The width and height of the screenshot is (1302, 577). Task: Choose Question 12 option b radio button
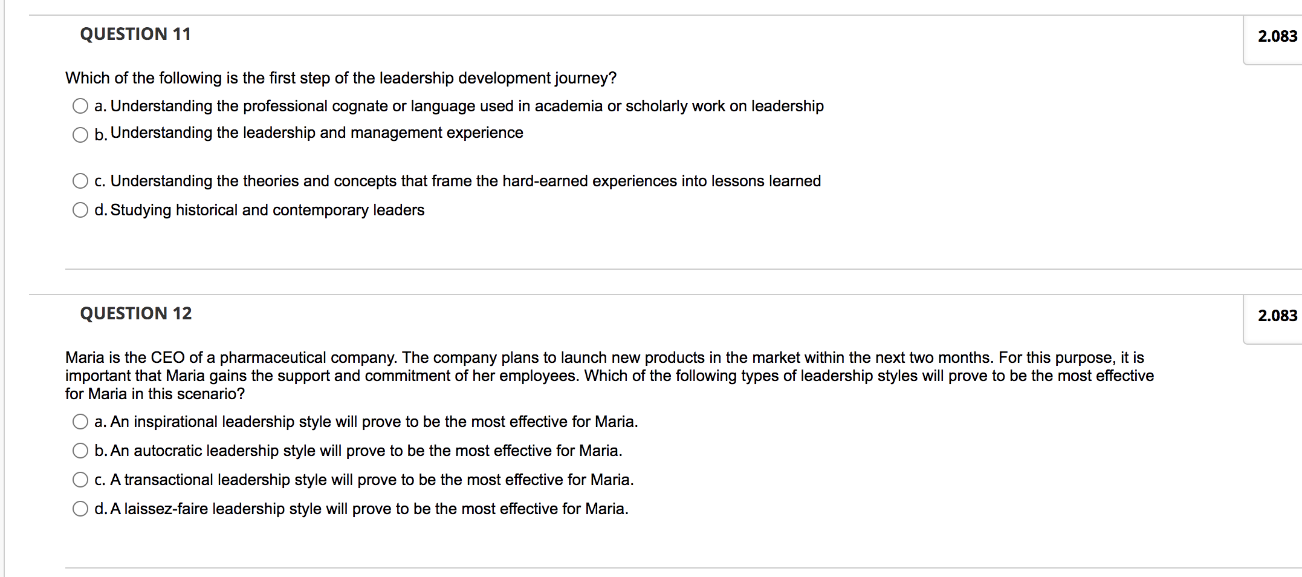click(x=80, y=451)
